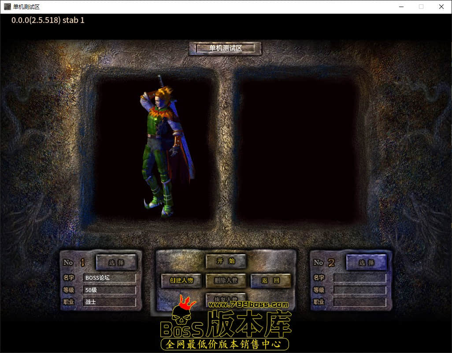Click the class field showing 战士
Image resolution: width=452 pixels, height=353 pixels.
pyautogui.click(x=109, y=302)
